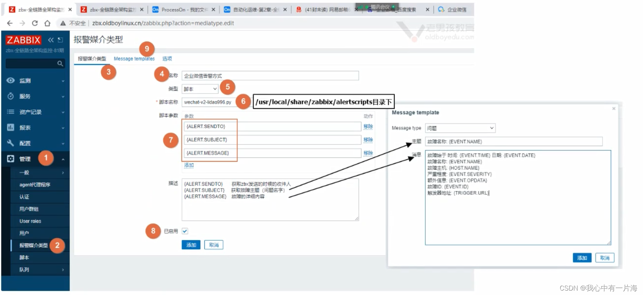Click the 名称 name input field
The image size is (643, 295).
(x=270, y=76)
